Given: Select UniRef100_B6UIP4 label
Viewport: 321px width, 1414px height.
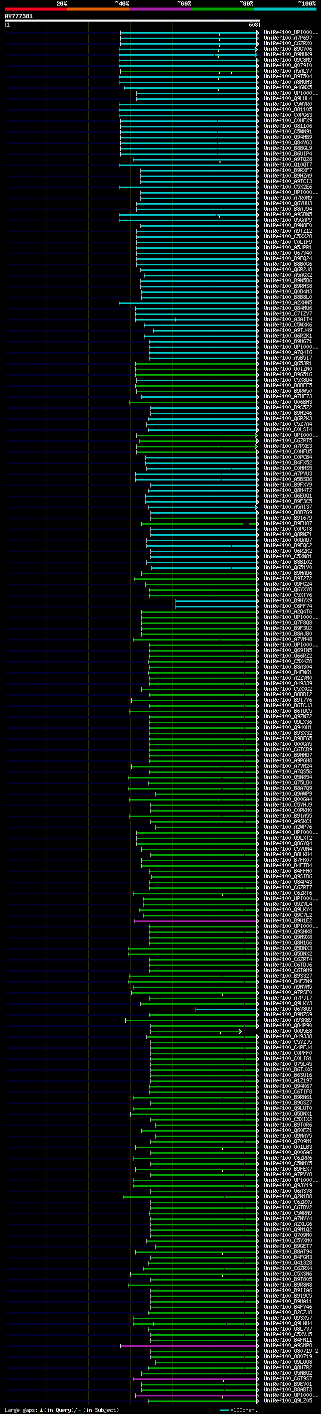Looking at the screenshot, I should [x=288, y=153].
